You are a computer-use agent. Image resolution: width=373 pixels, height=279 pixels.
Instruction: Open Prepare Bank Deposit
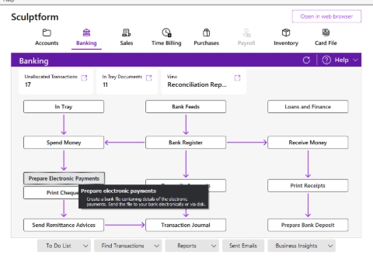point(308,225)
